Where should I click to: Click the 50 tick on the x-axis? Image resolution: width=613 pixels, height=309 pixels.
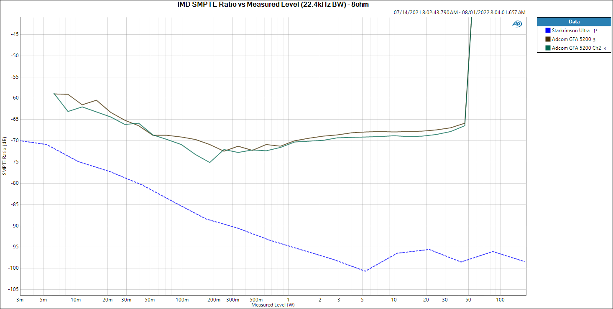pos(468,300)
